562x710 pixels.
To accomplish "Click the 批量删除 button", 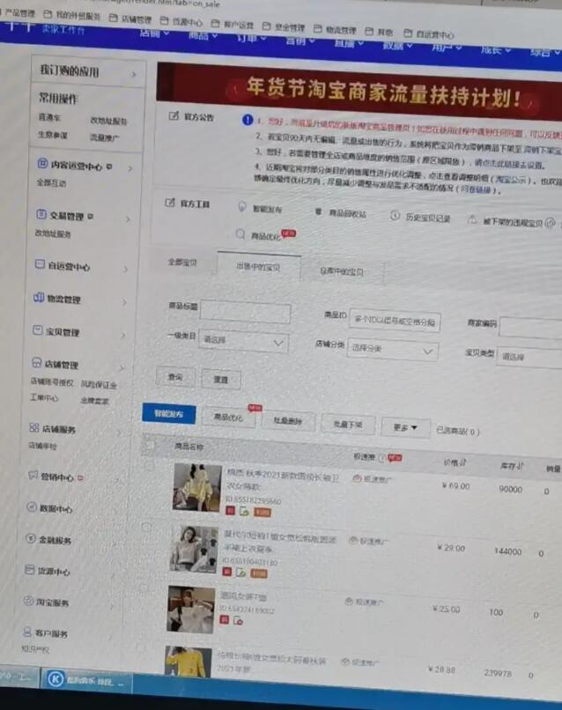I will point(288,421).
